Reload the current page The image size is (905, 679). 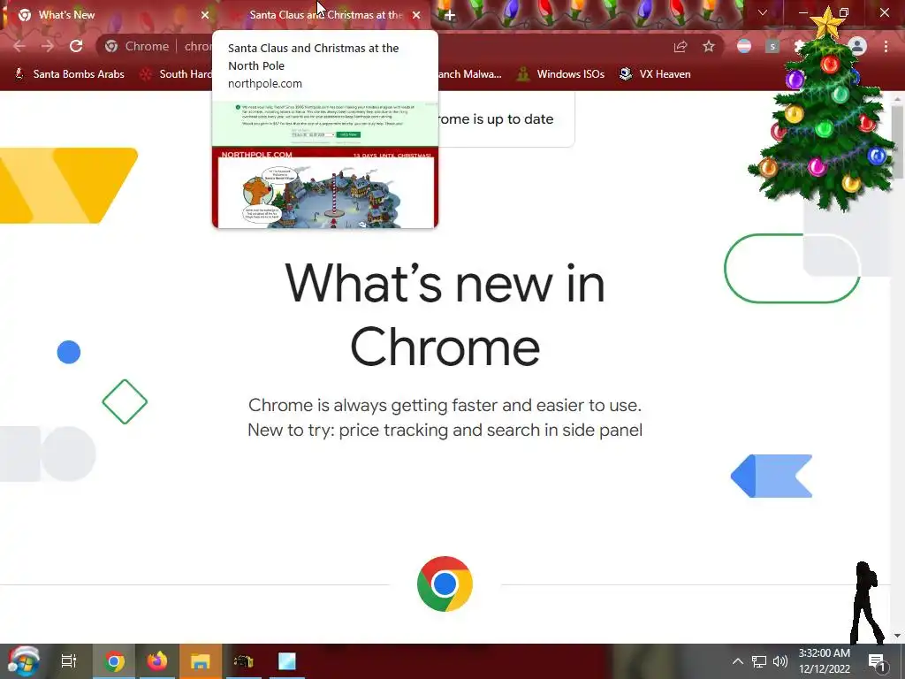pos(76,46)
